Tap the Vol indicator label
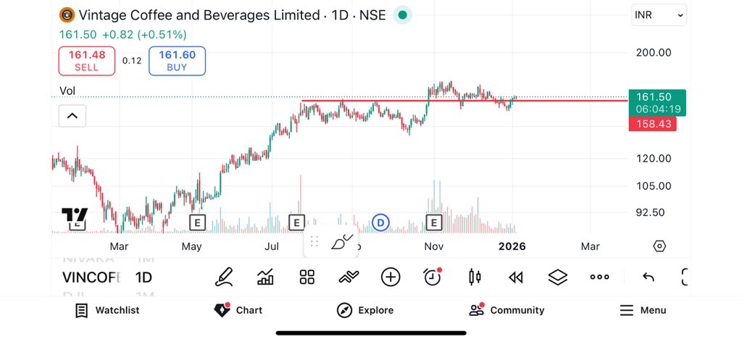The height and width of the screenshot is (342, 742). click(67, 91)
